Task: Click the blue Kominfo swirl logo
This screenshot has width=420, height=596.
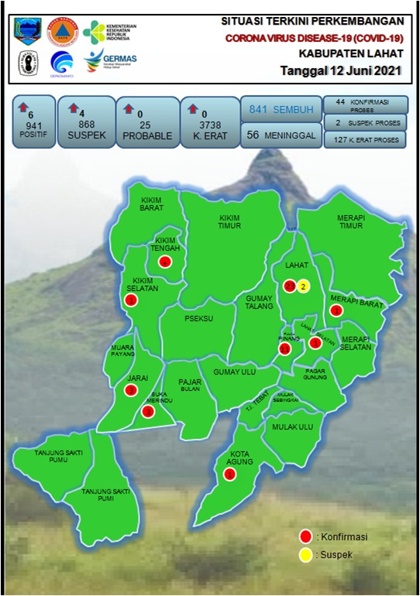Action: [62, 63]
